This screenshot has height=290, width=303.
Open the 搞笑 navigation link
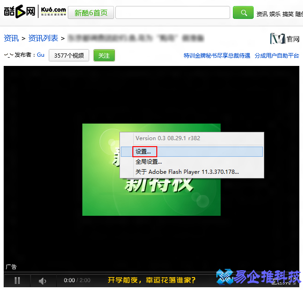(x=288, y=14)
